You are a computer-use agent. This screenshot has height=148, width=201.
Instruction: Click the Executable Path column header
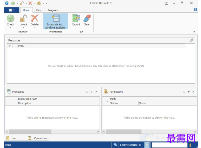59,99
